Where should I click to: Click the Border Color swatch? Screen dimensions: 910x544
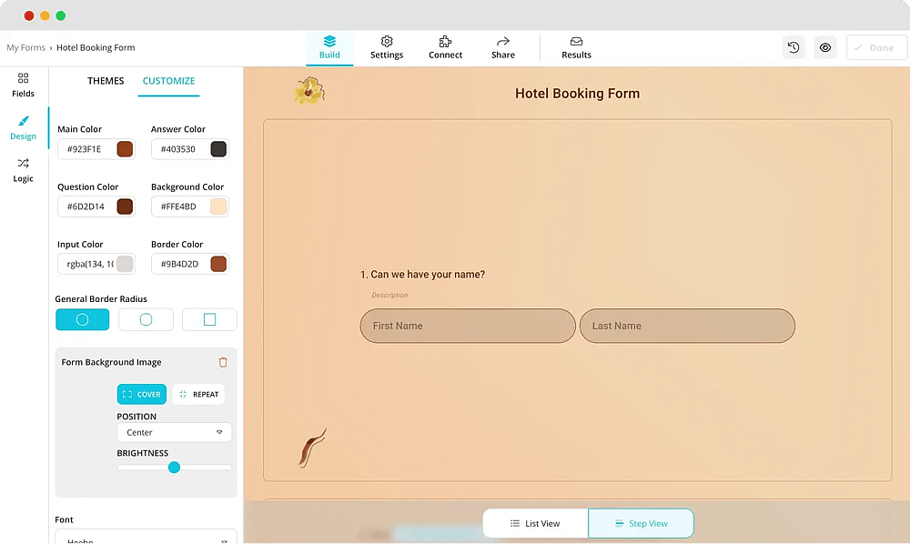218,264
